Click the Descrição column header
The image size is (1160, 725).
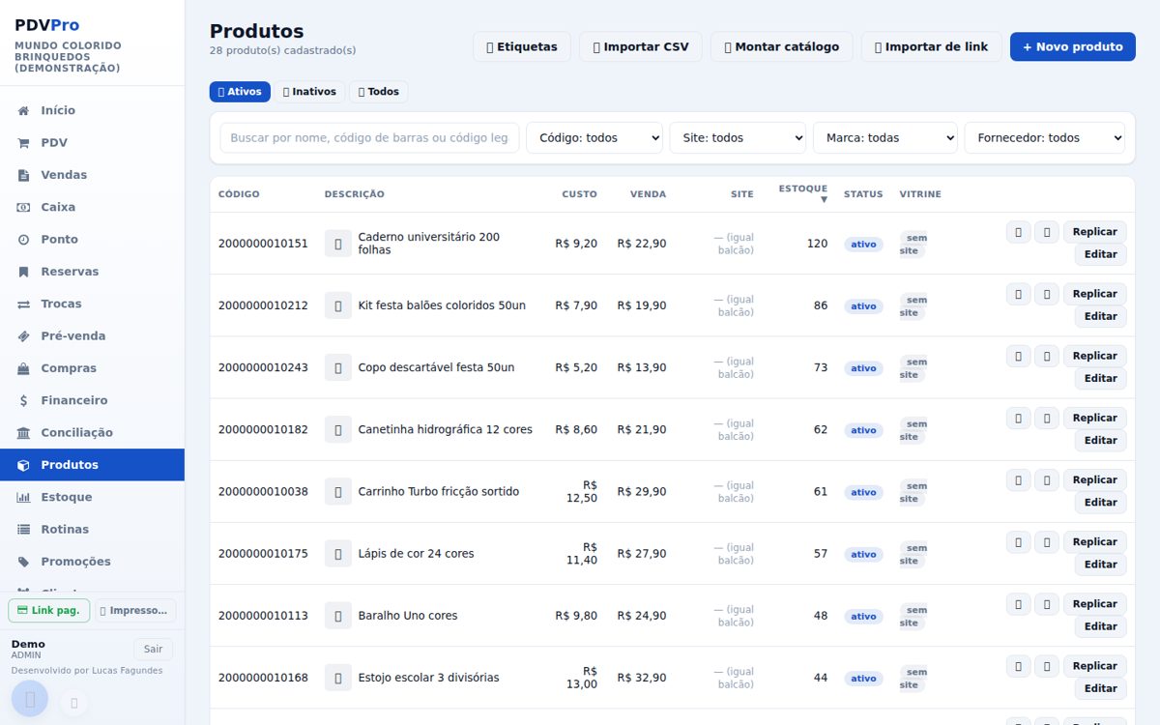pyautogui.click(x=354, y=194)
